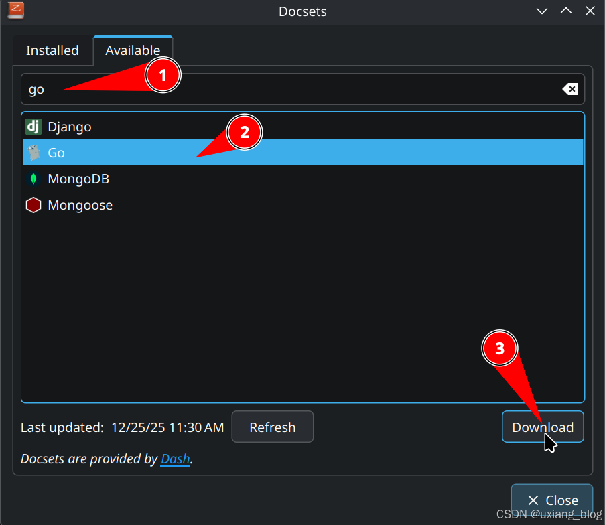This screenshot has height=525, width=605.
Task: Click the Go gopher icon
Action: [33, 153]
